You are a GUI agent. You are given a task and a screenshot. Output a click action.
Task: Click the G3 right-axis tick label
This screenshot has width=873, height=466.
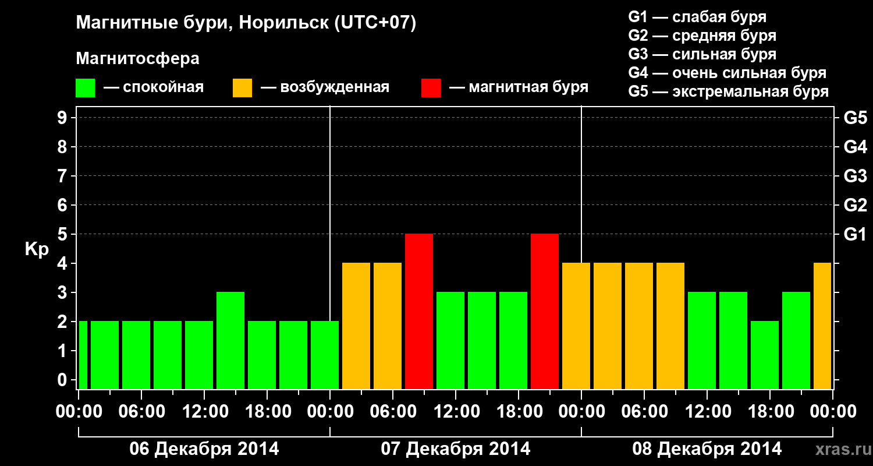[x=856, y=176]
